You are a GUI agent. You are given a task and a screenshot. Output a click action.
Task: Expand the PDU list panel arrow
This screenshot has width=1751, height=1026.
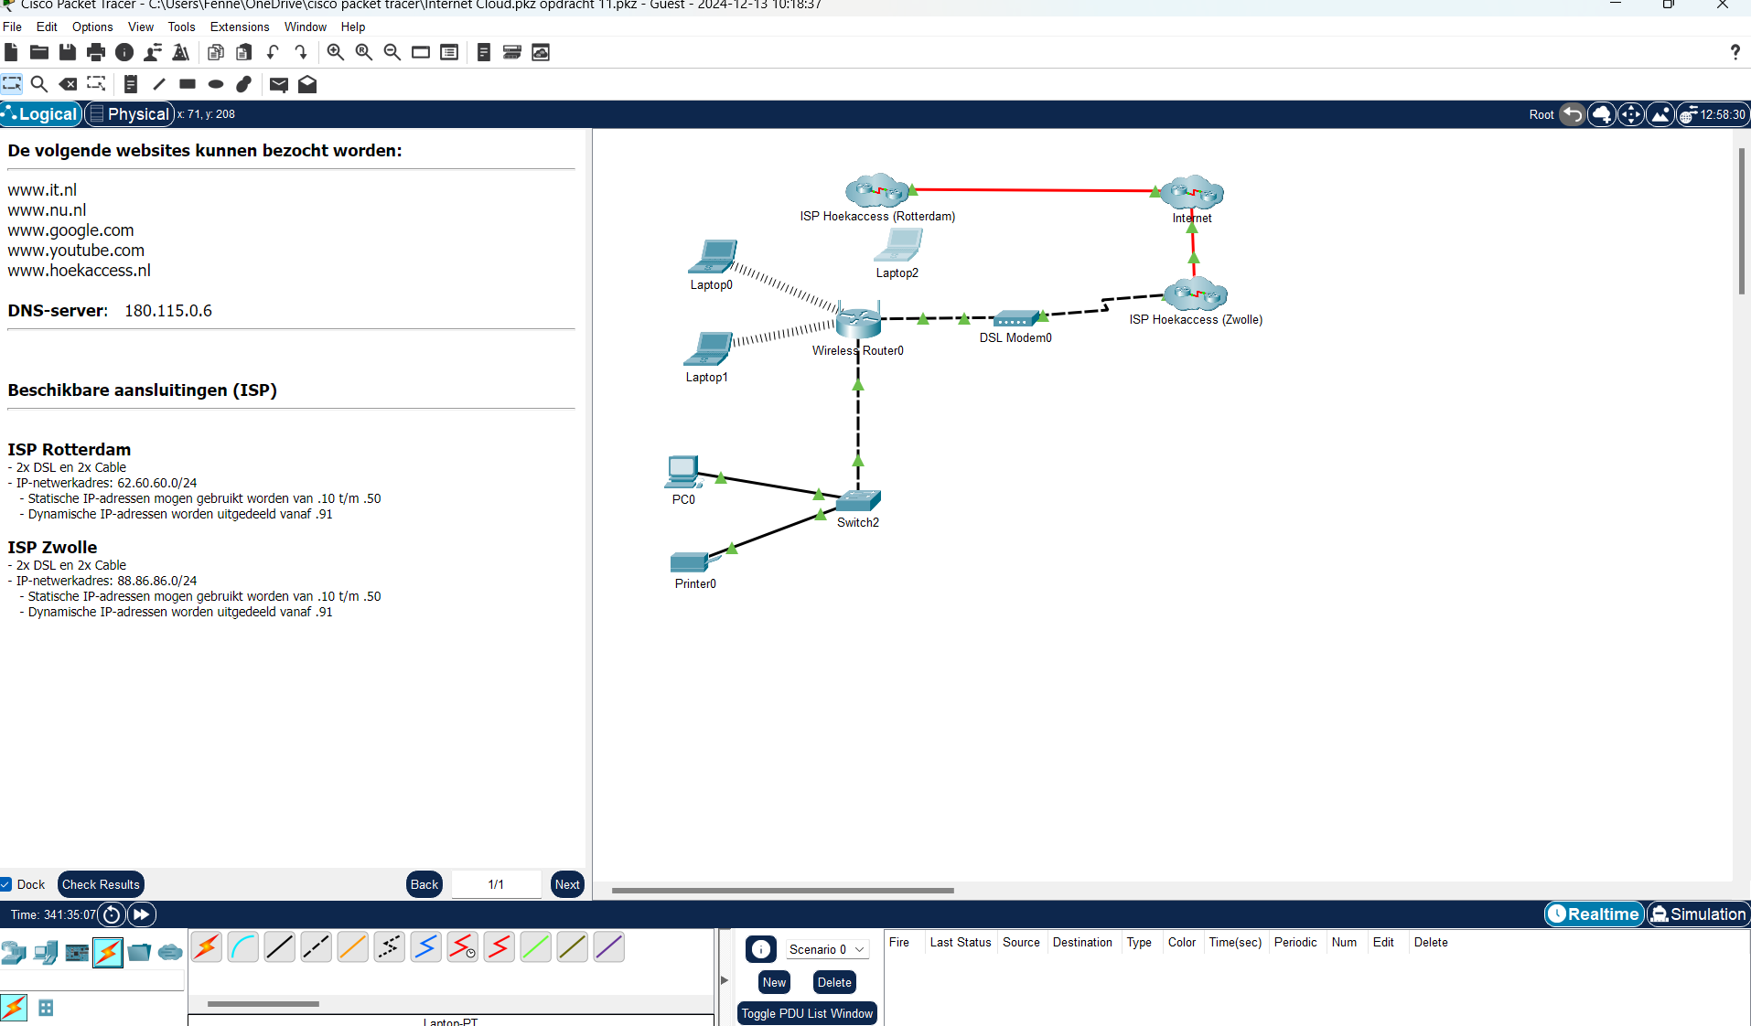point(725,979)
